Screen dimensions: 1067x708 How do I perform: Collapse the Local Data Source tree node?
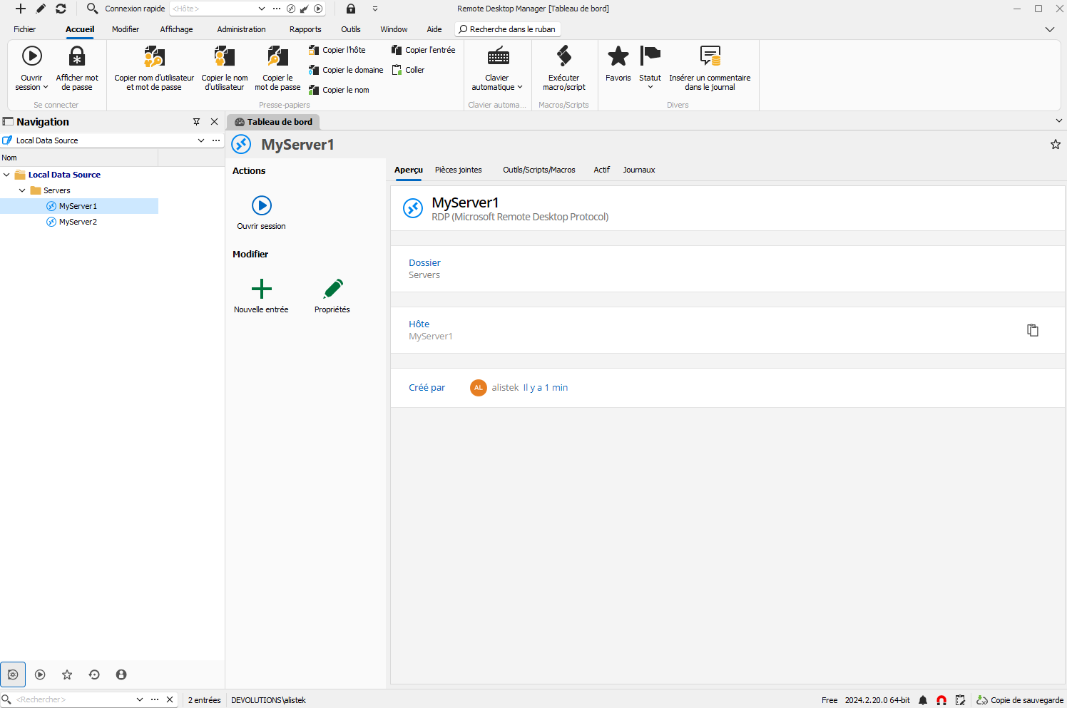(x=6, y=175)
